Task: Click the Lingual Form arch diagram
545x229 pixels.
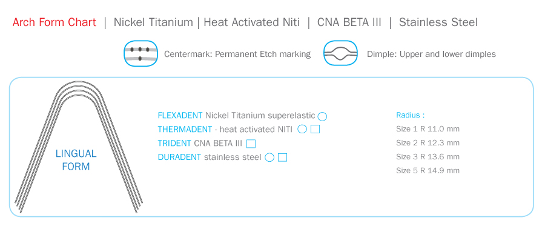Action: tap(79, 147)
